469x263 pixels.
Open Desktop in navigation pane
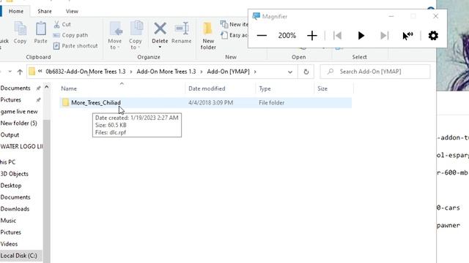tap(11, 186)
